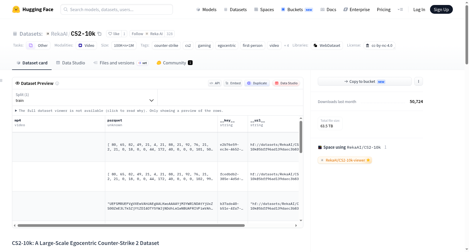This screenshot has width=469, height=252.
Task: Open Spaces in the top navigation
Action: tap(264, 9)
